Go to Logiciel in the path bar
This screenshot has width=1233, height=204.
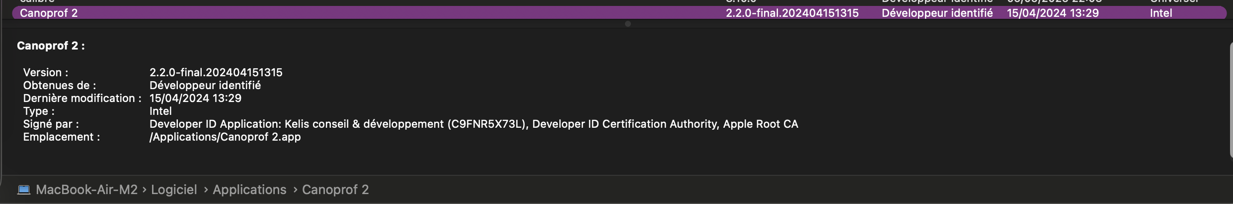pos(174,190)
